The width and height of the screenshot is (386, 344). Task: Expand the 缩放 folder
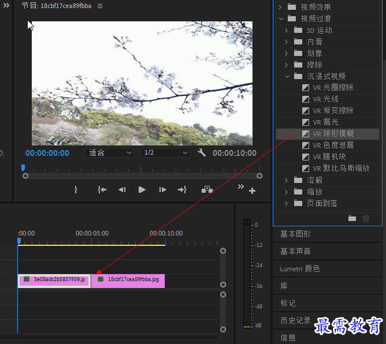(286, 192)
